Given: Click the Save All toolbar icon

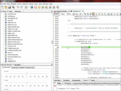Looking at the screenshot, I should 13,7.
